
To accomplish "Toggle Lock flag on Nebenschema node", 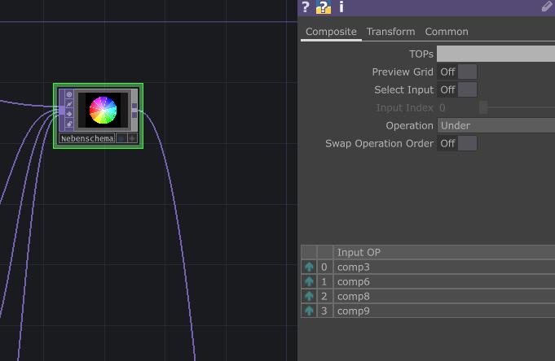I will coord(69,124).
